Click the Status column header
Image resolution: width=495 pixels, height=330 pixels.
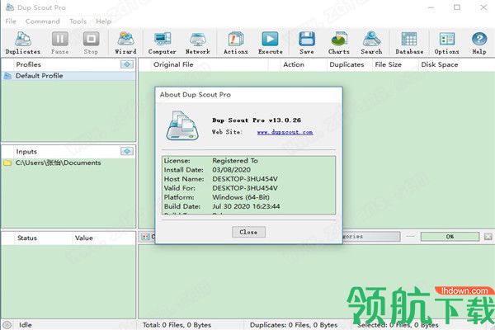(x=27, y=238)
